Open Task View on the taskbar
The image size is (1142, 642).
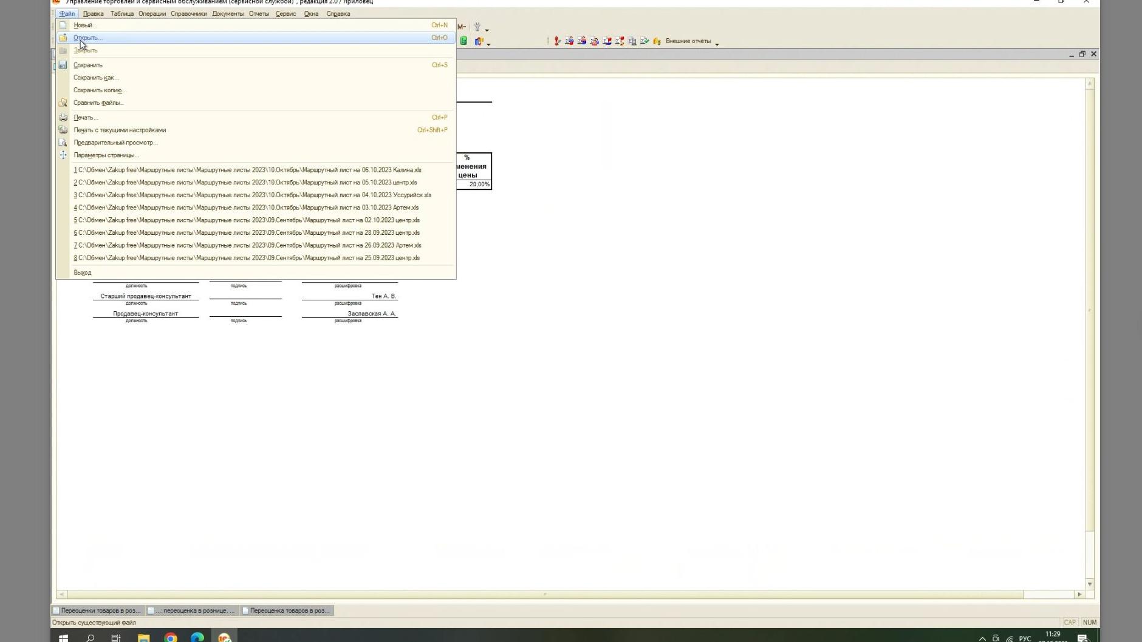point(116,637)
